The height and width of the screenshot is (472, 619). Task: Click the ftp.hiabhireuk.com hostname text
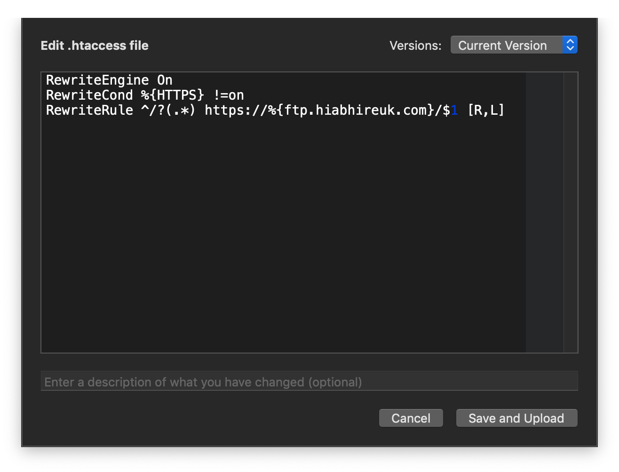coord(355,110)
